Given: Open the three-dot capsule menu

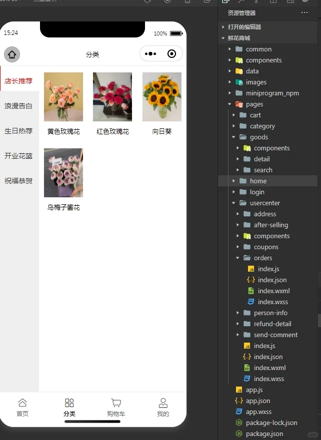Looking at the screenshot, I should (x=150, y=53).
